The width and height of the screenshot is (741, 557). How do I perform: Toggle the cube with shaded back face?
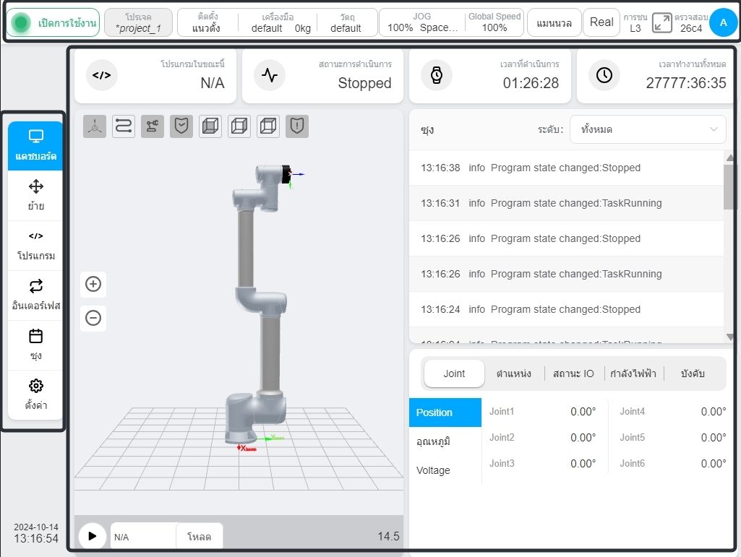tap(268, 126)
